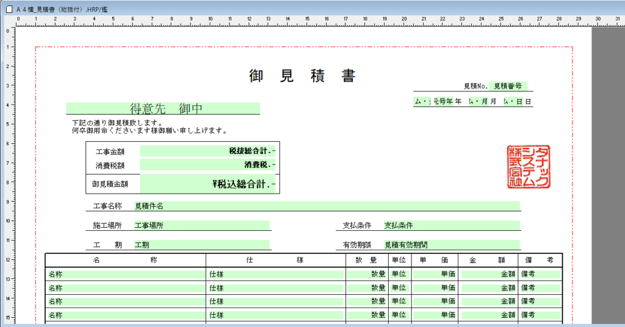Image resolution: width=625 pixels, height=327 pixels.
Task: Select the 得意先 御中 customer field
Action: point(163,108)
